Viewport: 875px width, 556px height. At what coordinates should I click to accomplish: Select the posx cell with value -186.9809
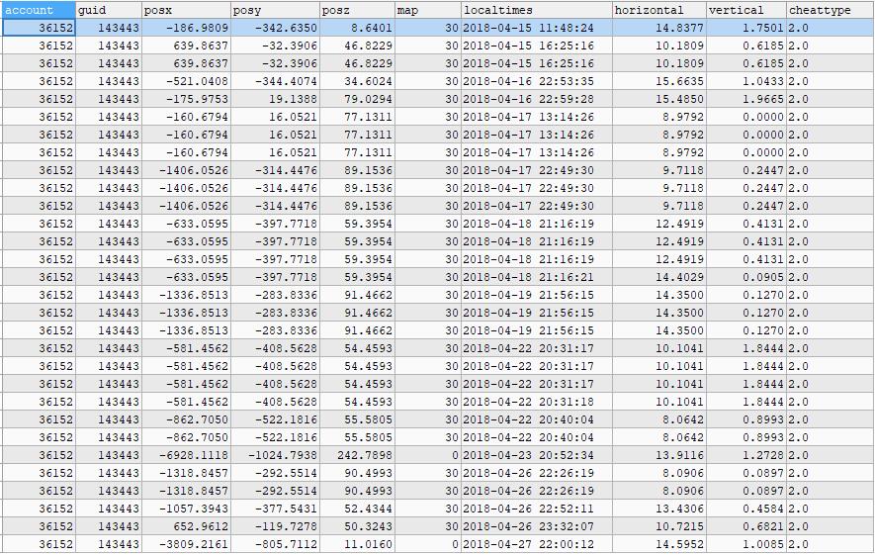click(186, 29)
